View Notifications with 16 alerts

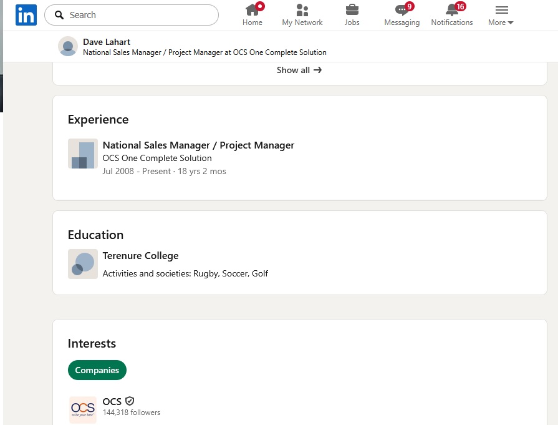[452, 15]
